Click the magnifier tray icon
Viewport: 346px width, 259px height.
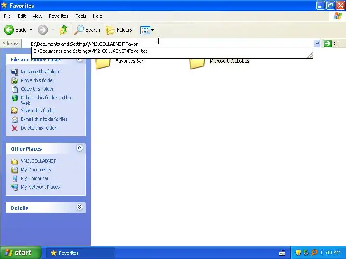314,253
